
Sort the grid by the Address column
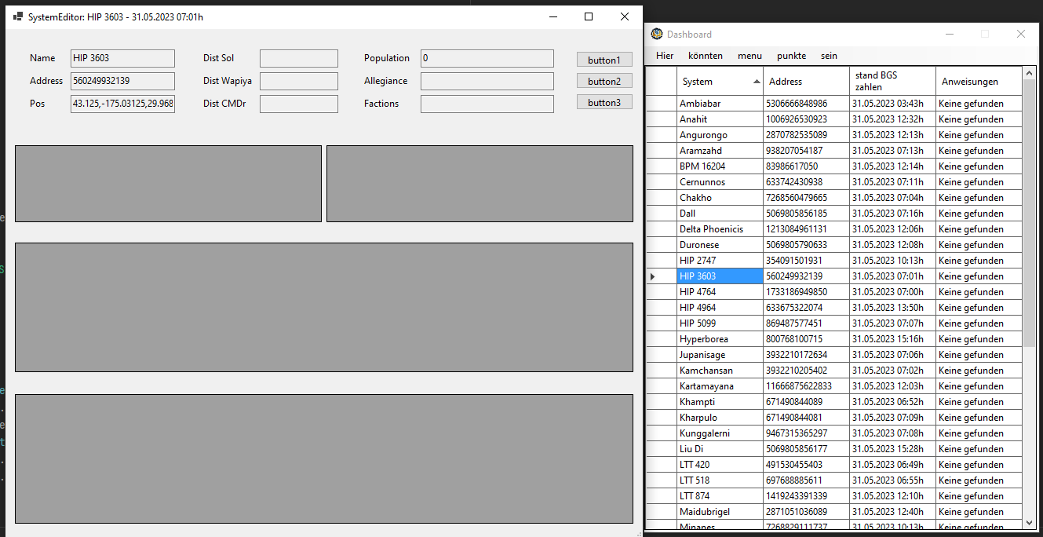pos(791,81)
